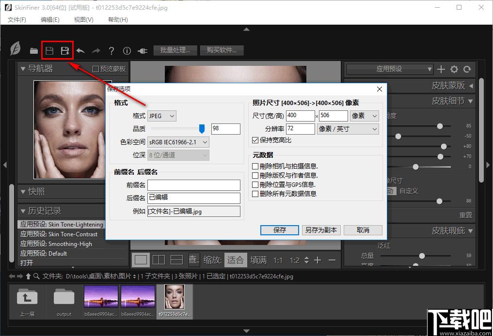
Task: Redo with the right curved arrow icon
Action: pos(96,50)
